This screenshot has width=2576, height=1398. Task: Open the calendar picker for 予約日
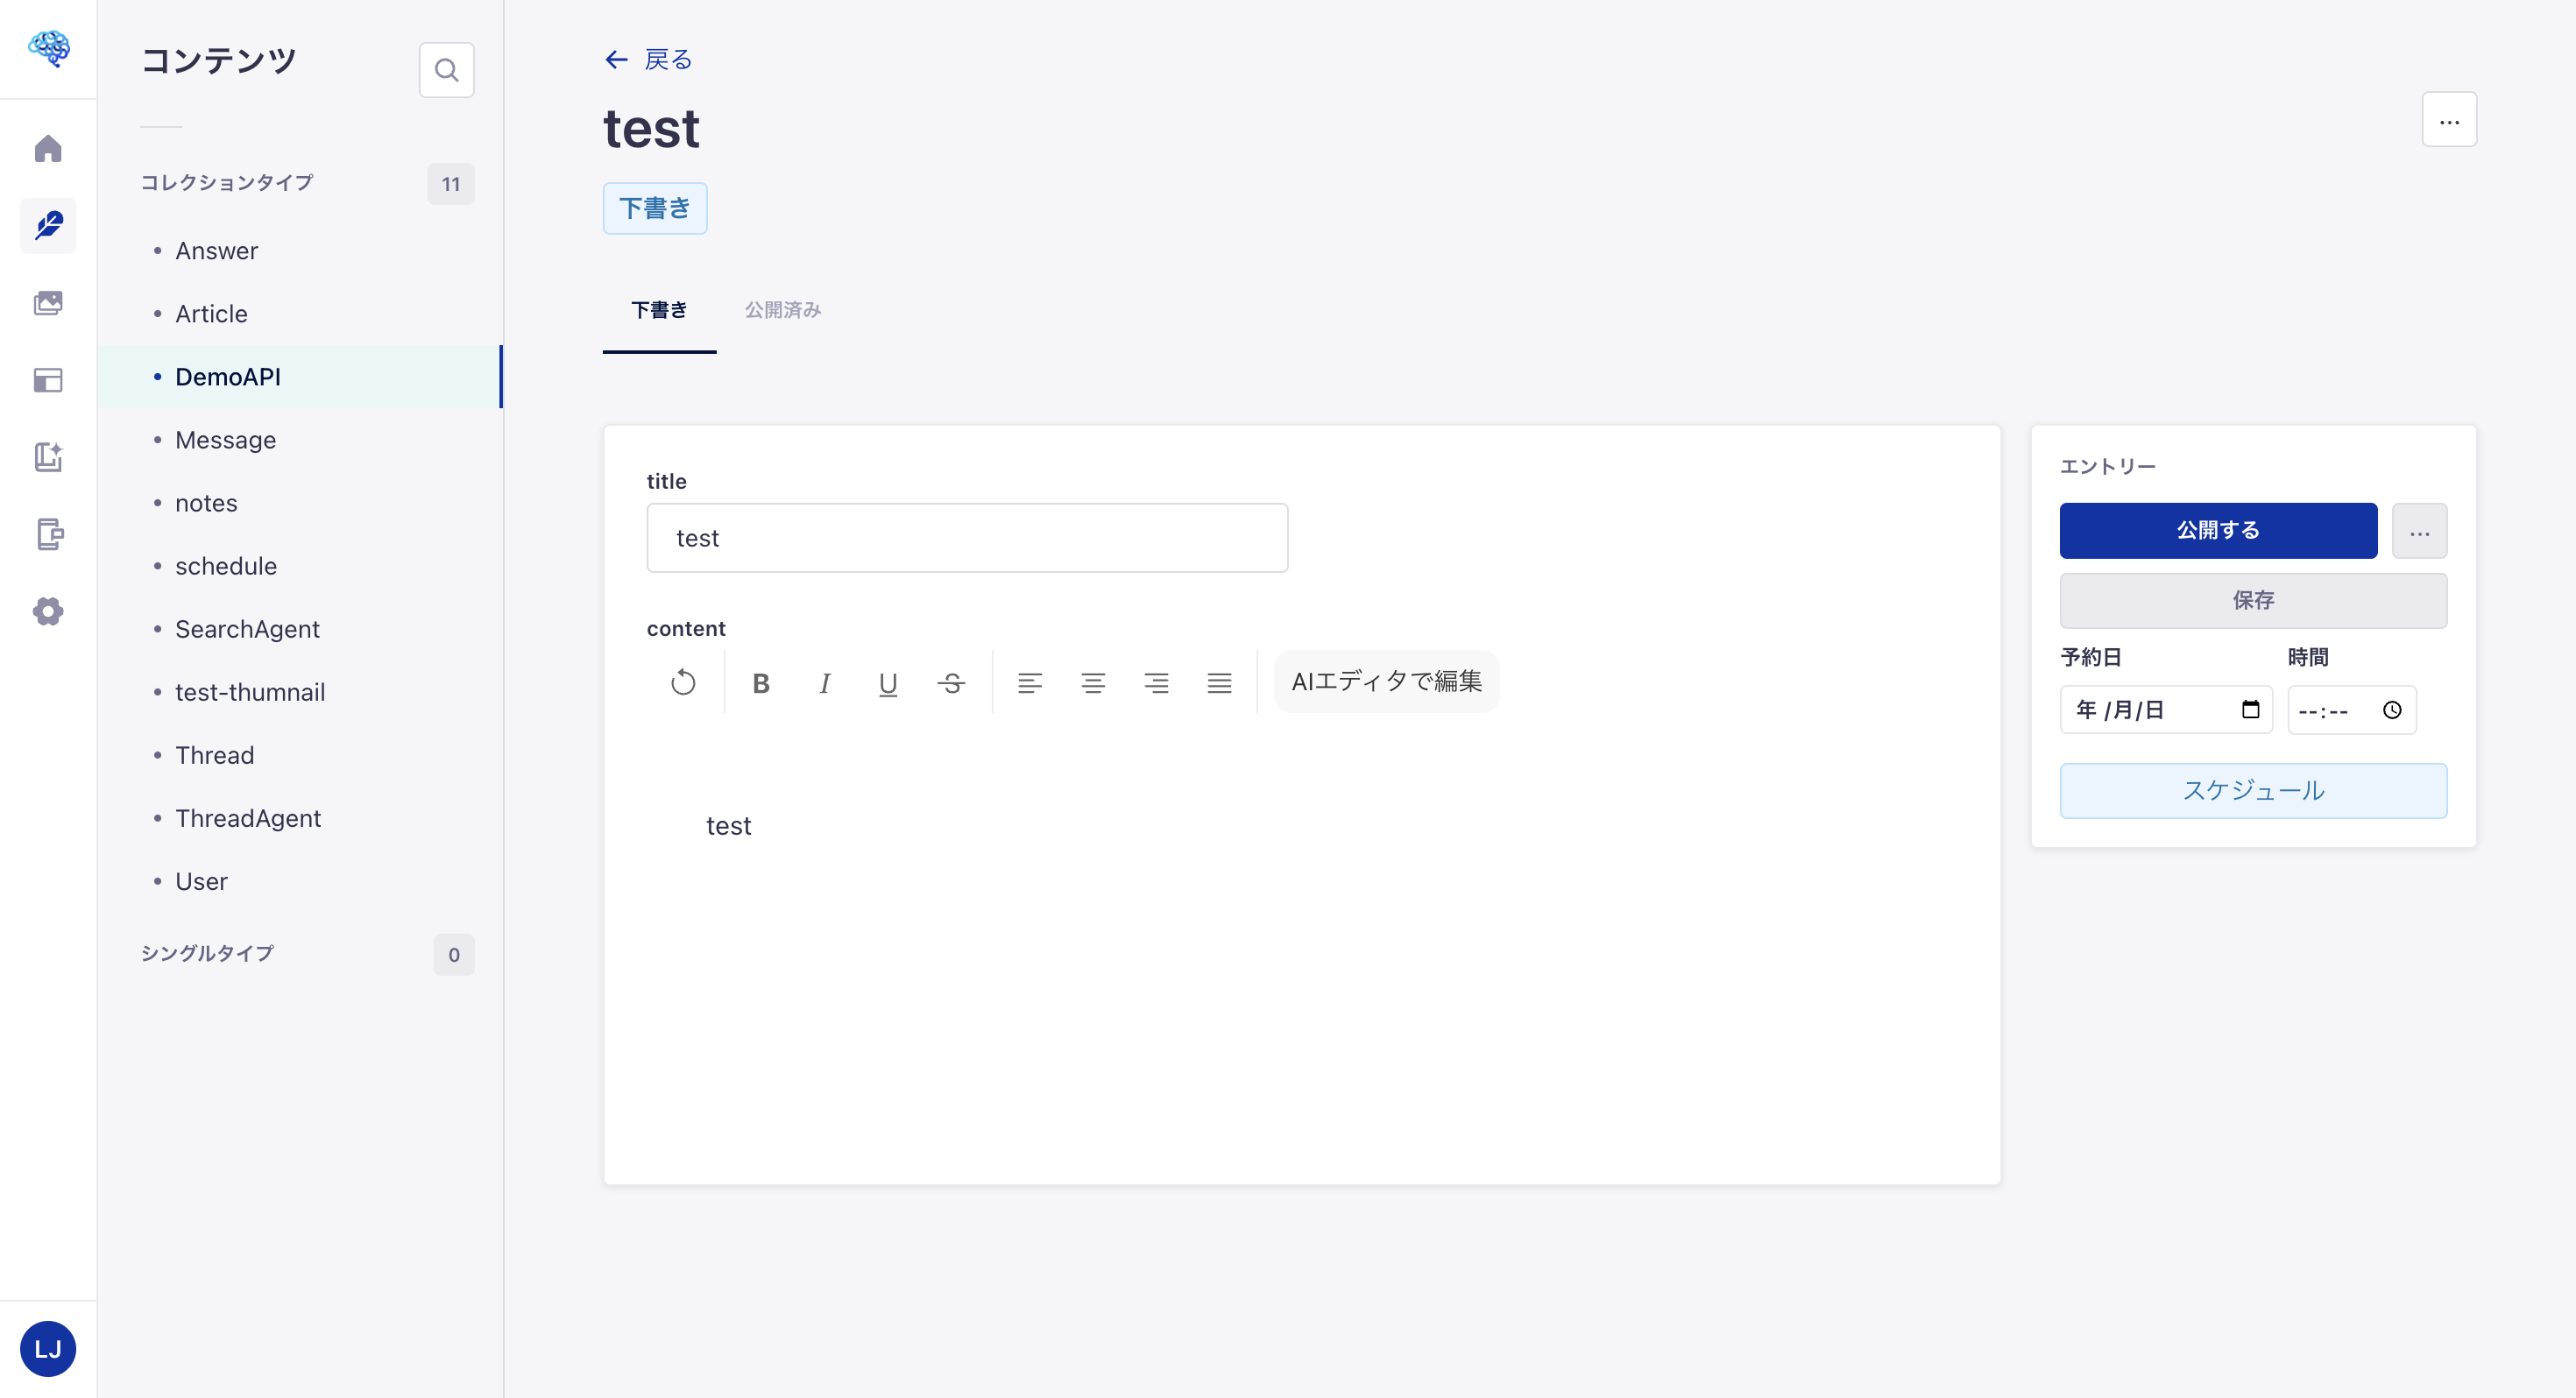pos(2250,710)
